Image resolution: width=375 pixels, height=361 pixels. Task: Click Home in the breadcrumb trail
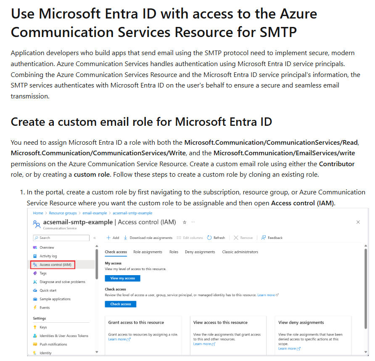(x=38, y=213)
